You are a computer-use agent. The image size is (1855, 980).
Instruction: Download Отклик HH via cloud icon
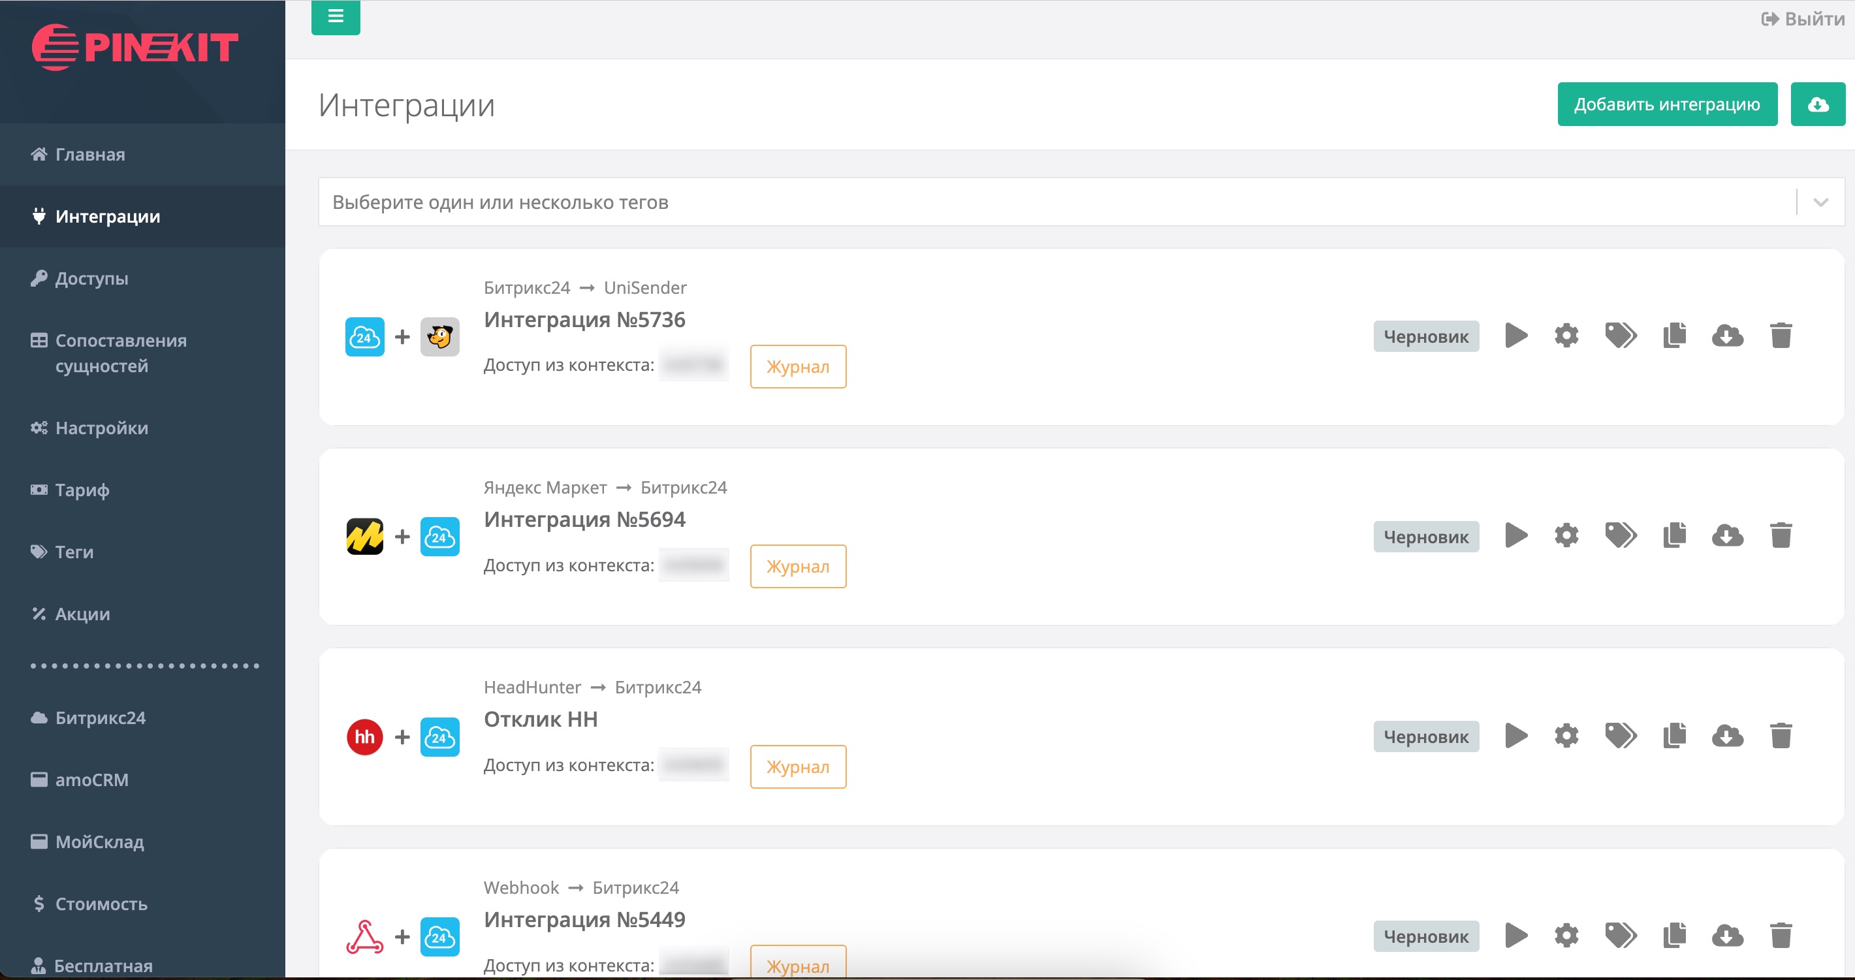(x=1727, y=736)
